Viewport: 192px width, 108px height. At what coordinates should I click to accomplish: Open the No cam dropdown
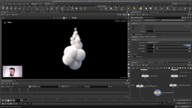(x=124, y=21)
